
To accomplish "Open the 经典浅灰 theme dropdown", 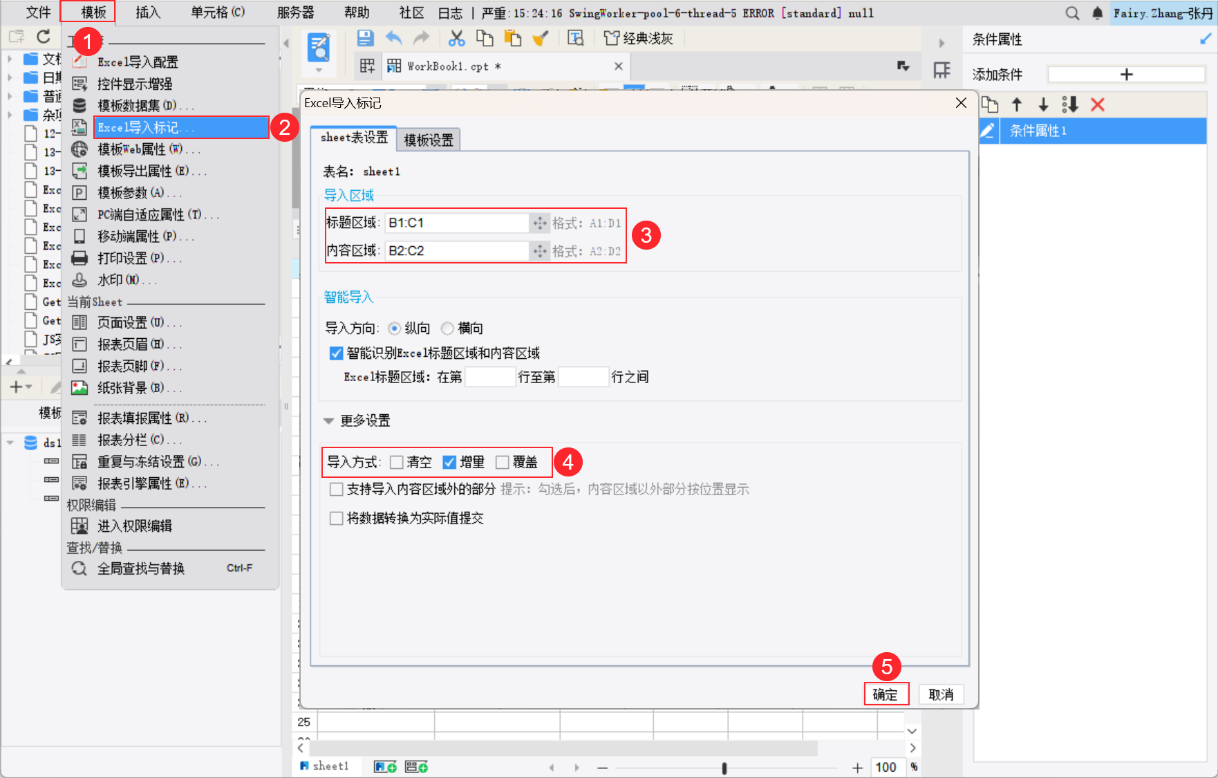I will (639, 38).
